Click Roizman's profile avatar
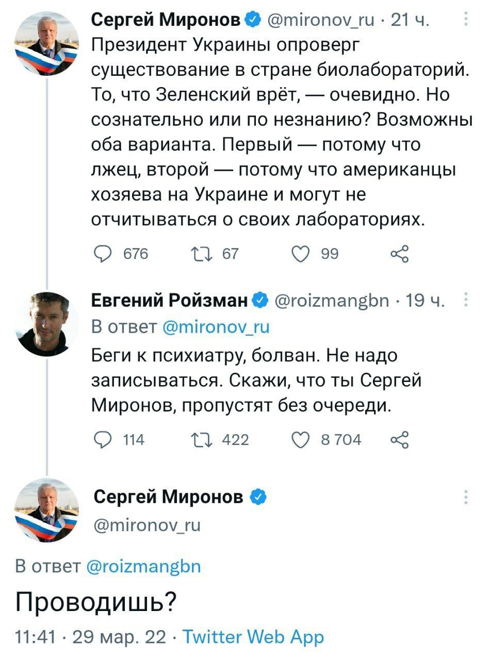Image resolution: width=490 pixels, height=660 pixels. pyautogui.click(x=47, y=324)
